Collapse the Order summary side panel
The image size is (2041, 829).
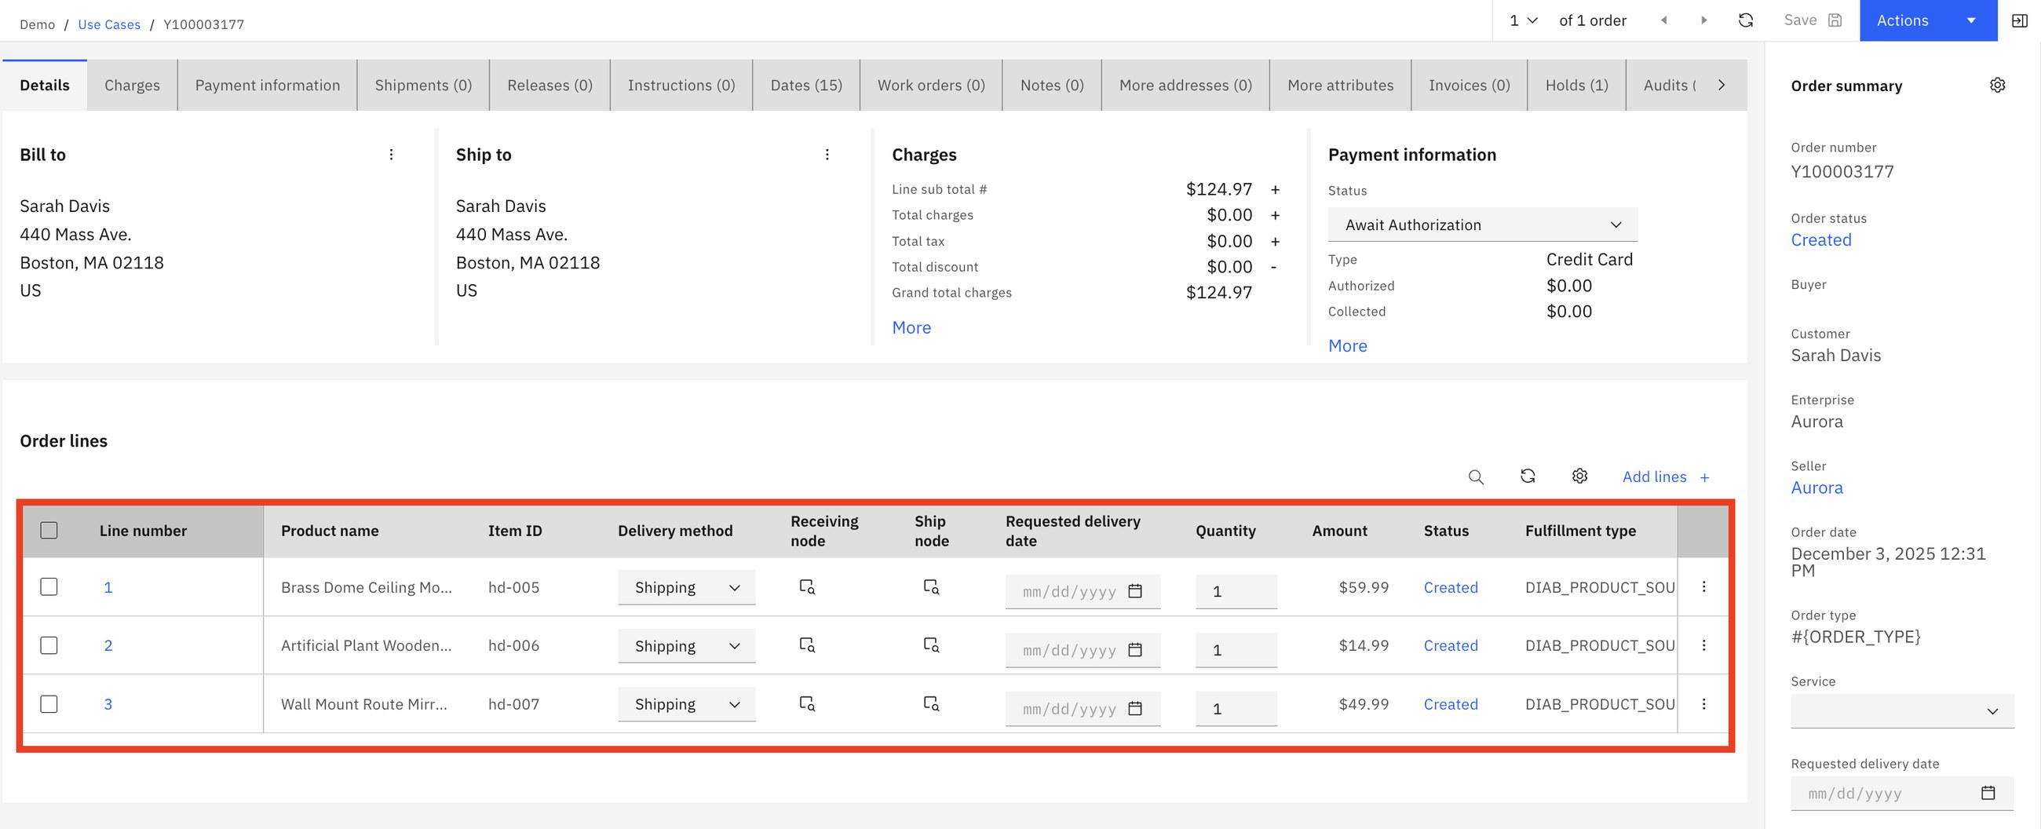[x=2020, y=20]
